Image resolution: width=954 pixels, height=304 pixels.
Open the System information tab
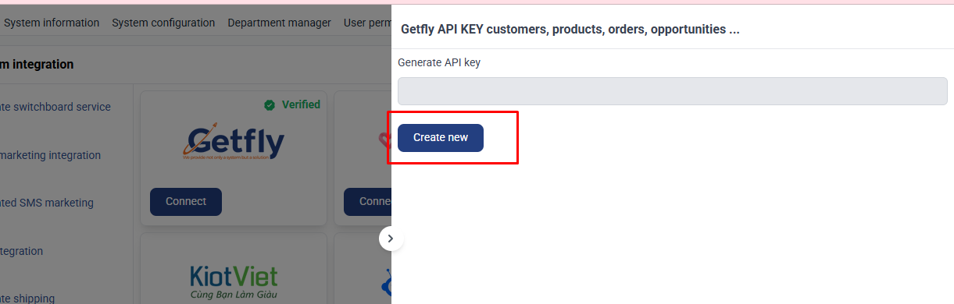coord(52,23)
